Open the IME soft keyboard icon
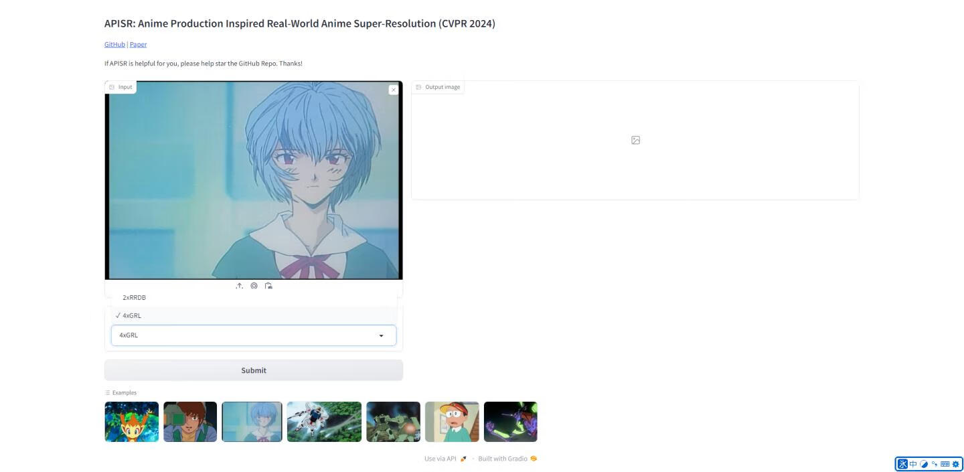 click(945, 464)
